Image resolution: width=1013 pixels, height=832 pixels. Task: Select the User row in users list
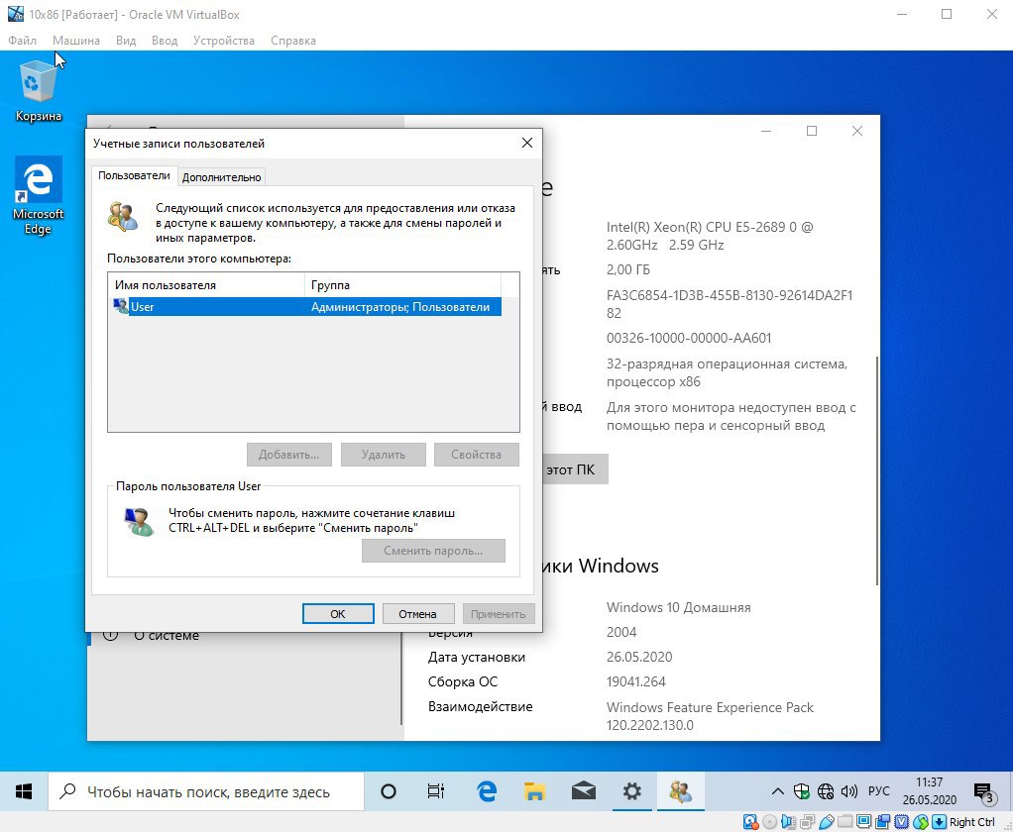point(307,307)
